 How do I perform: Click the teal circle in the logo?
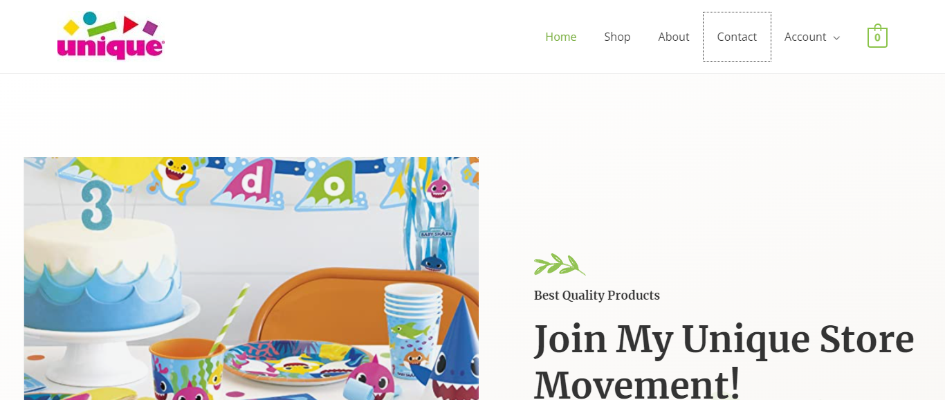89,19
